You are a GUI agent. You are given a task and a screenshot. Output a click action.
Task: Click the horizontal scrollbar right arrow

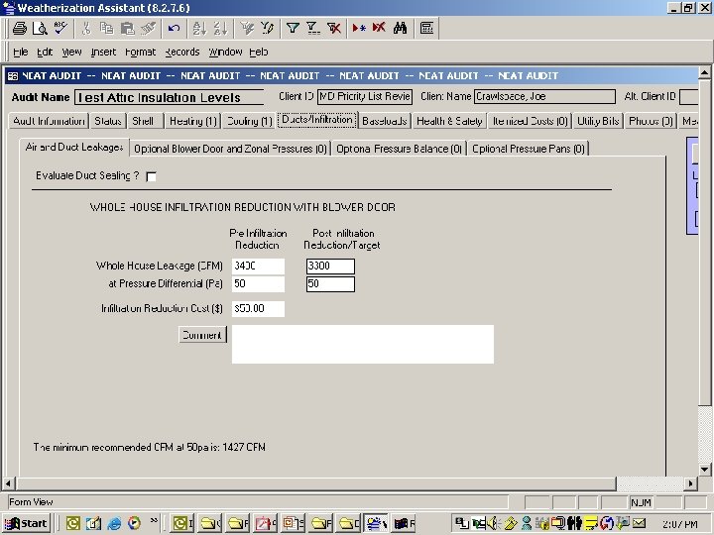point(691,483)
